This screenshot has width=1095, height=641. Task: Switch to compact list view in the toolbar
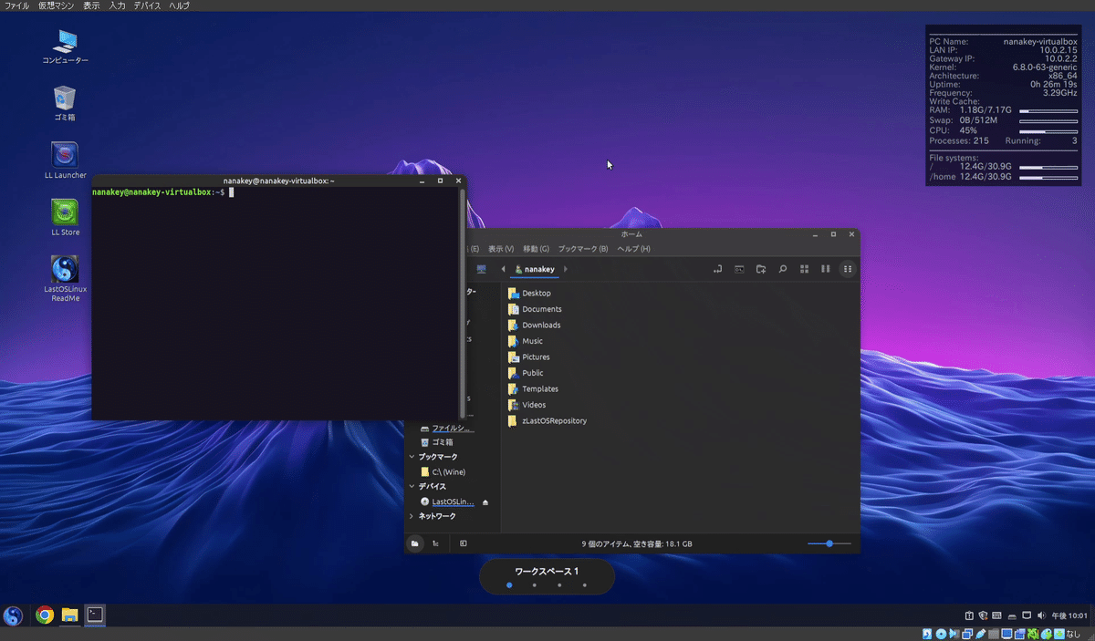825,269
